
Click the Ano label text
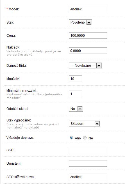tap(78, 138)
